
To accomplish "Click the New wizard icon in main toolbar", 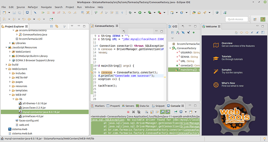I will tap(4, 13).
